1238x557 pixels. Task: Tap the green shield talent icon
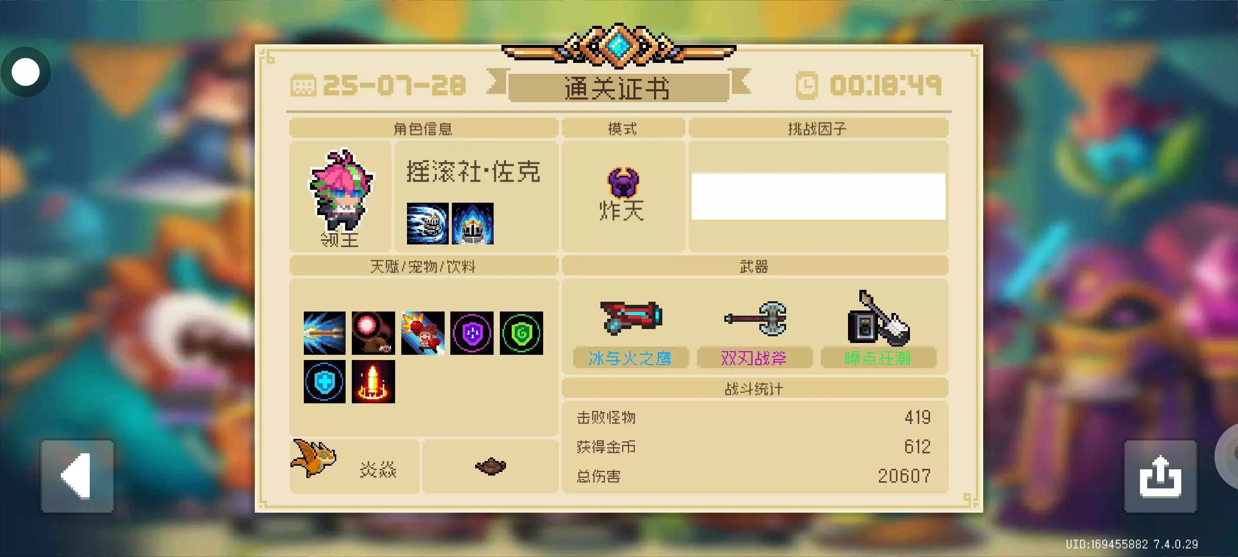coord(522,333)
